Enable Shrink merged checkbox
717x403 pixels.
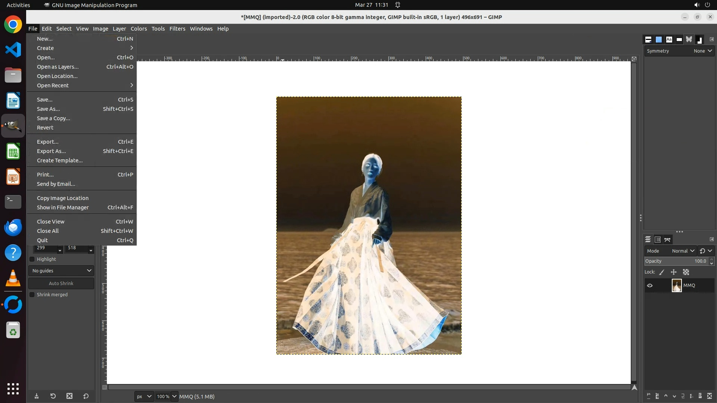click(32, 295)
